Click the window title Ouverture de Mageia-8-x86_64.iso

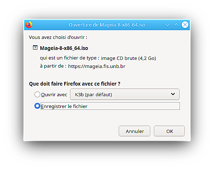(107, 25)
